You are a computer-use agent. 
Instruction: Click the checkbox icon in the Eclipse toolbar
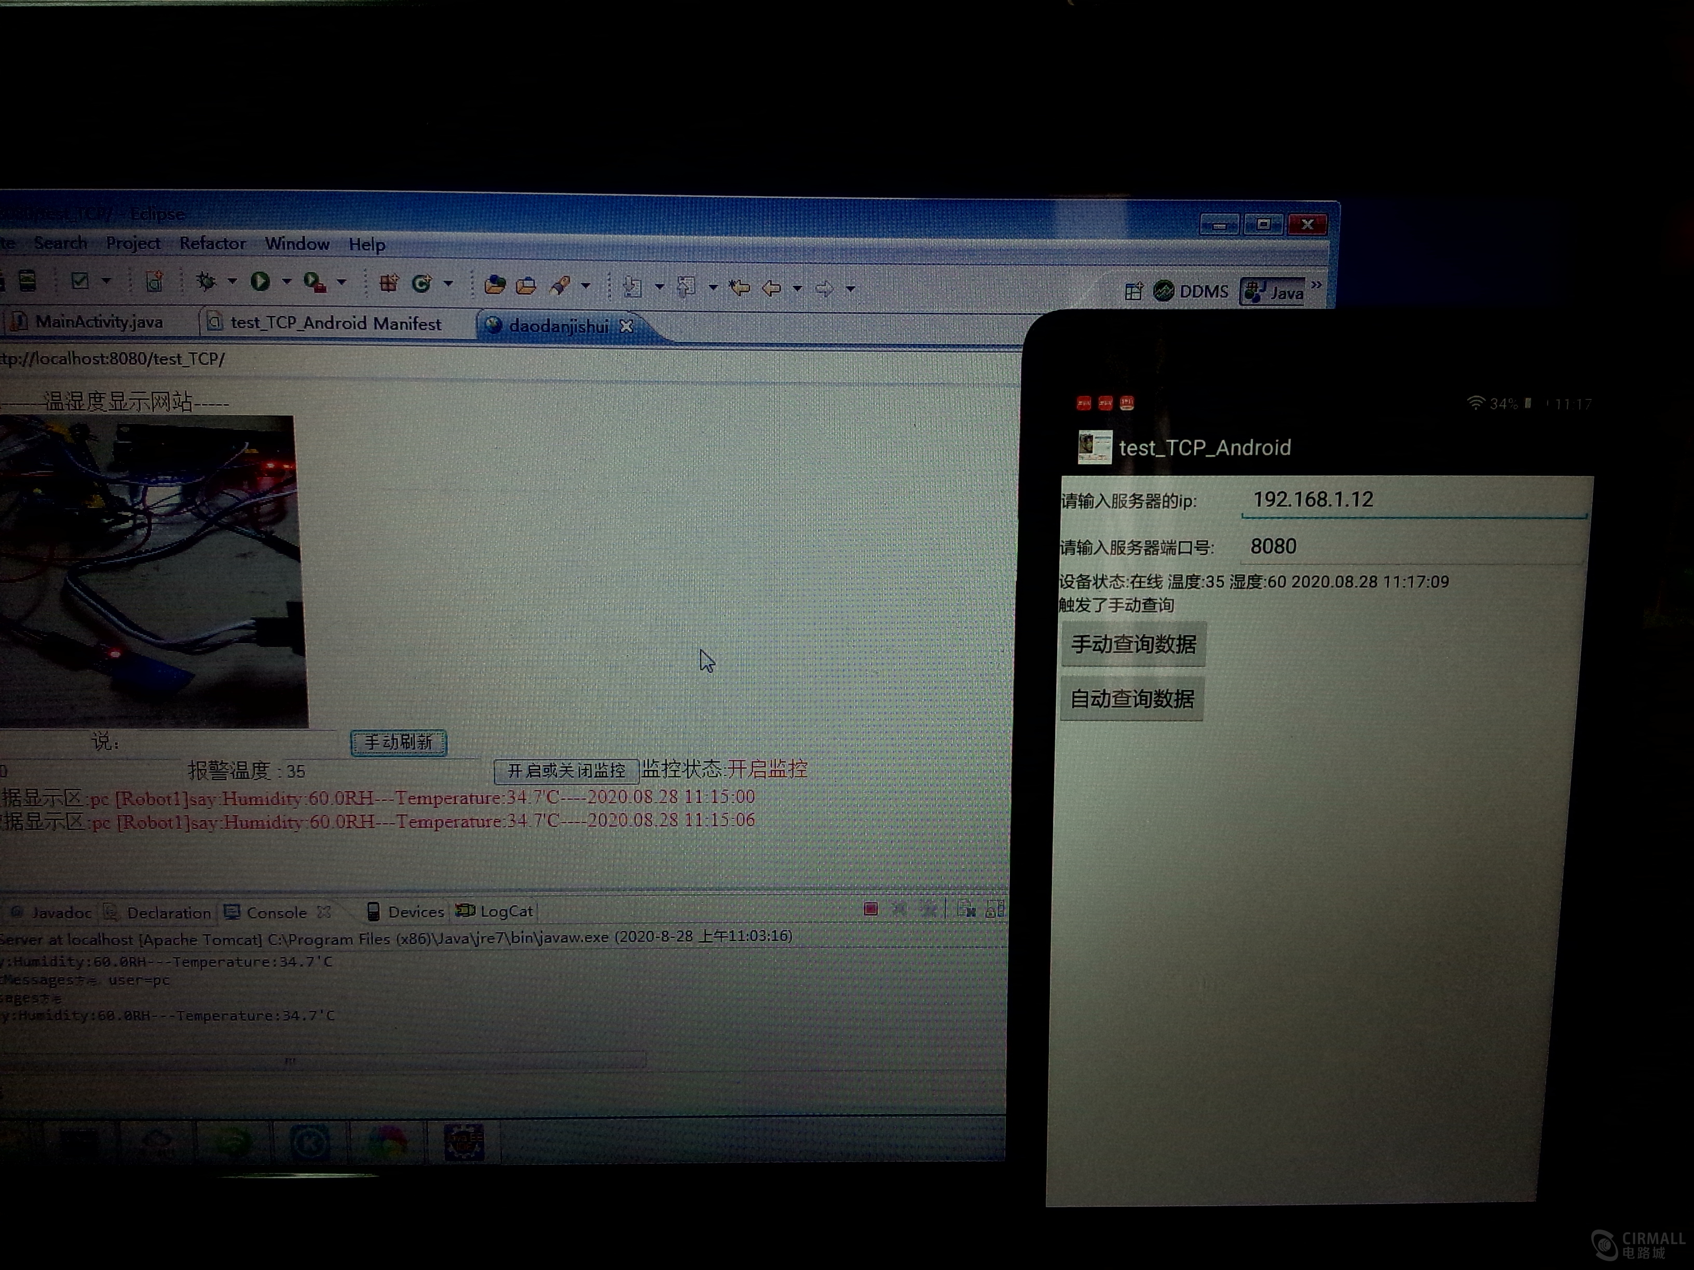[79, 281]
